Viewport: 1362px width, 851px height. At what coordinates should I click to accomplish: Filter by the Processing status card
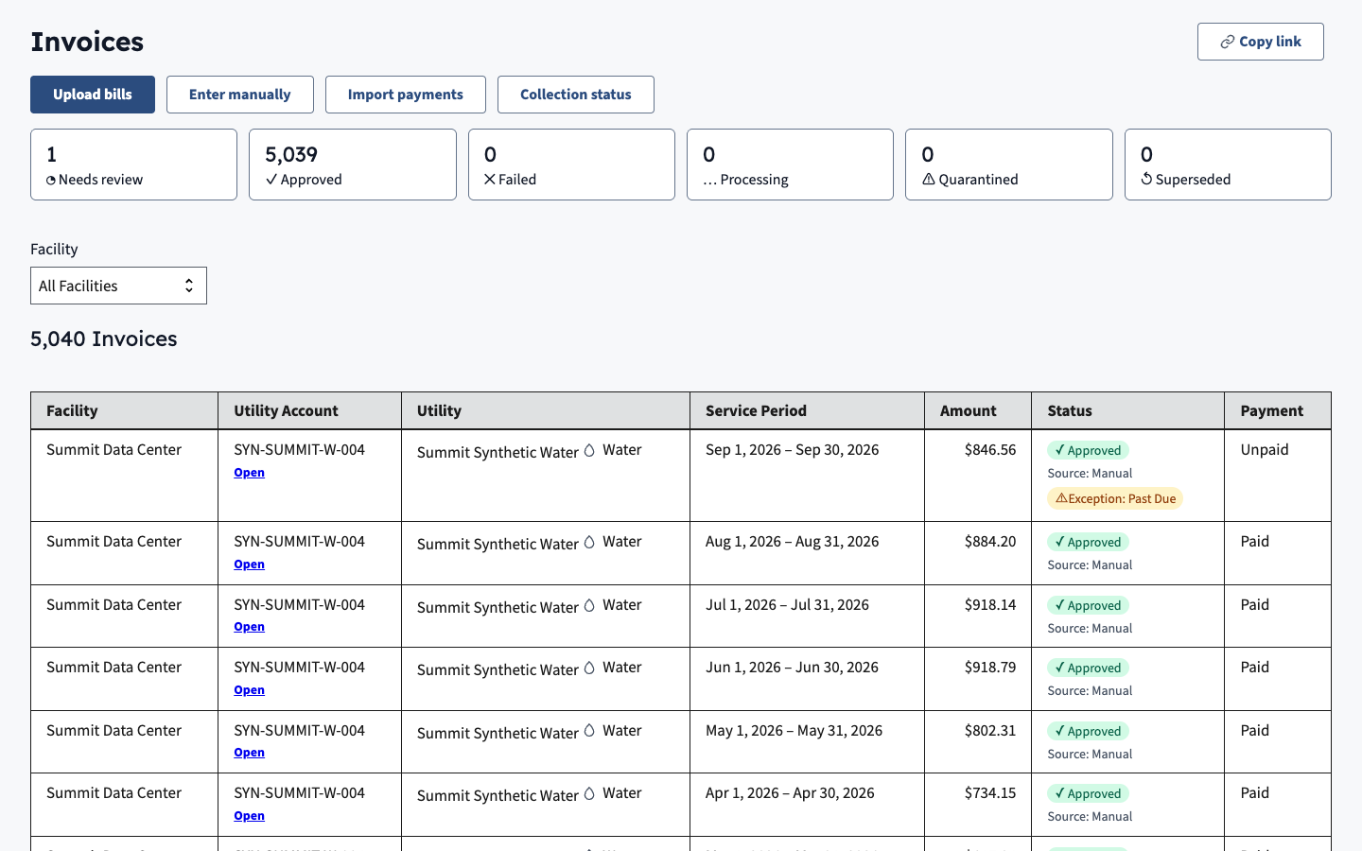point(790,165)
